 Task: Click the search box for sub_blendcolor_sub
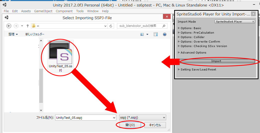click(x=142, y=26)
